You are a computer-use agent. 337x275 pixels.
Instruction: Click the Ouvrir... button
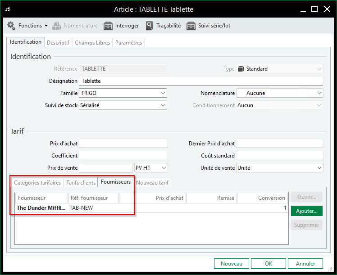click(307, 197)
